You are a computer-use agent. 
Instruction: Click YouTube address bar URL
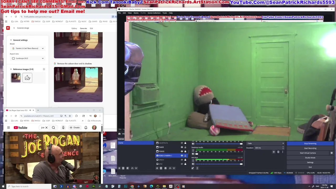(39, 116)
